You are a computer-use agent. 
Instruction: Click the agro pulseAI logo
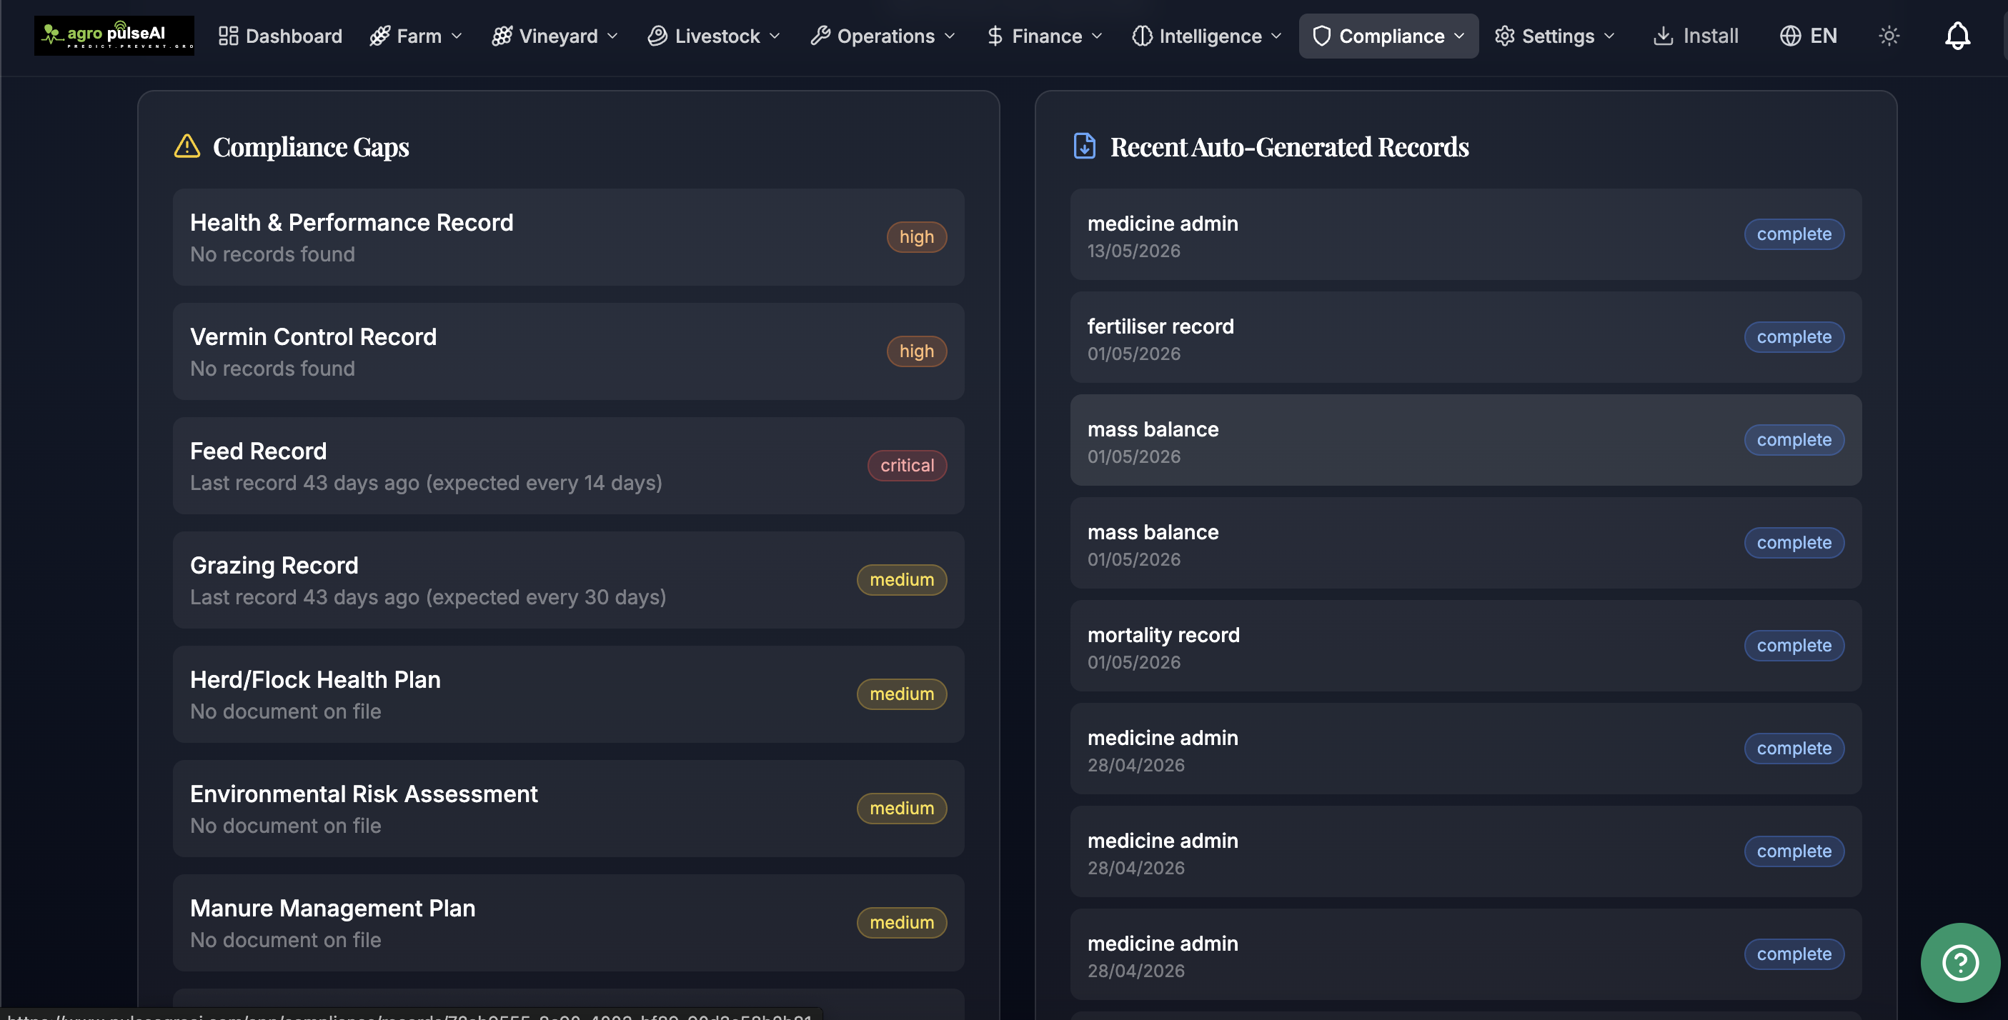click(x=114, y=36)
